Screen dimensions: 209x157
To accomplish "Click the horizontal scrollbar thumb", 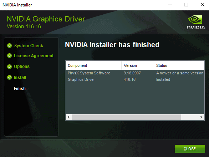I will 126,117.
